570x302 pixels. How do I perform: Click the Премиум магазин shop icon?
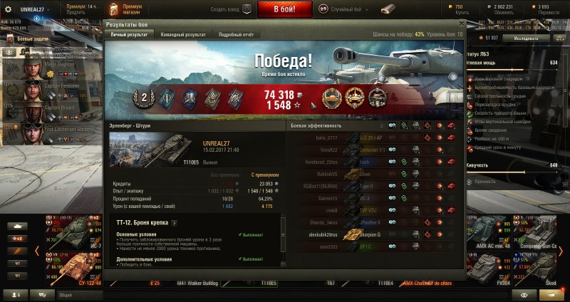tap(114, 9)
